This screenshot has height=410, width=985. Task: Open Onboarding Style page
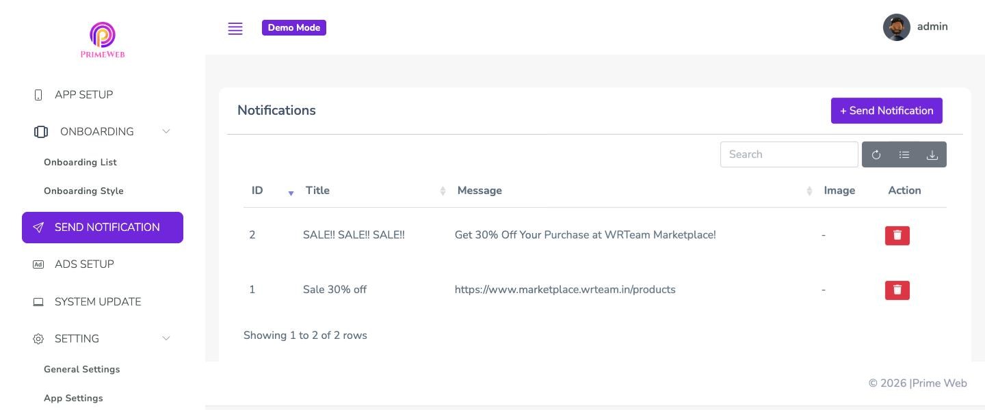click(83, 191)
